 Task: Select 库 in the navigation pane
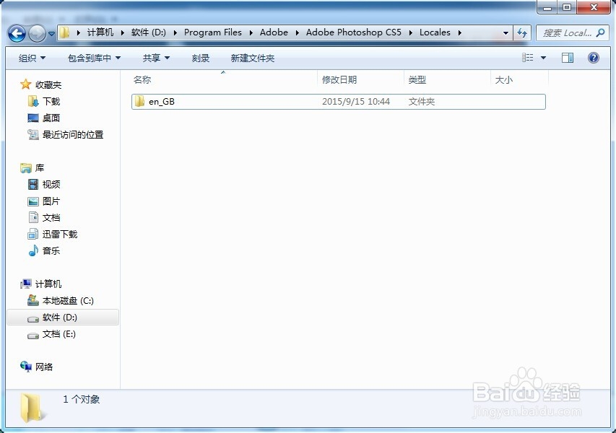(x=40, y=168)
